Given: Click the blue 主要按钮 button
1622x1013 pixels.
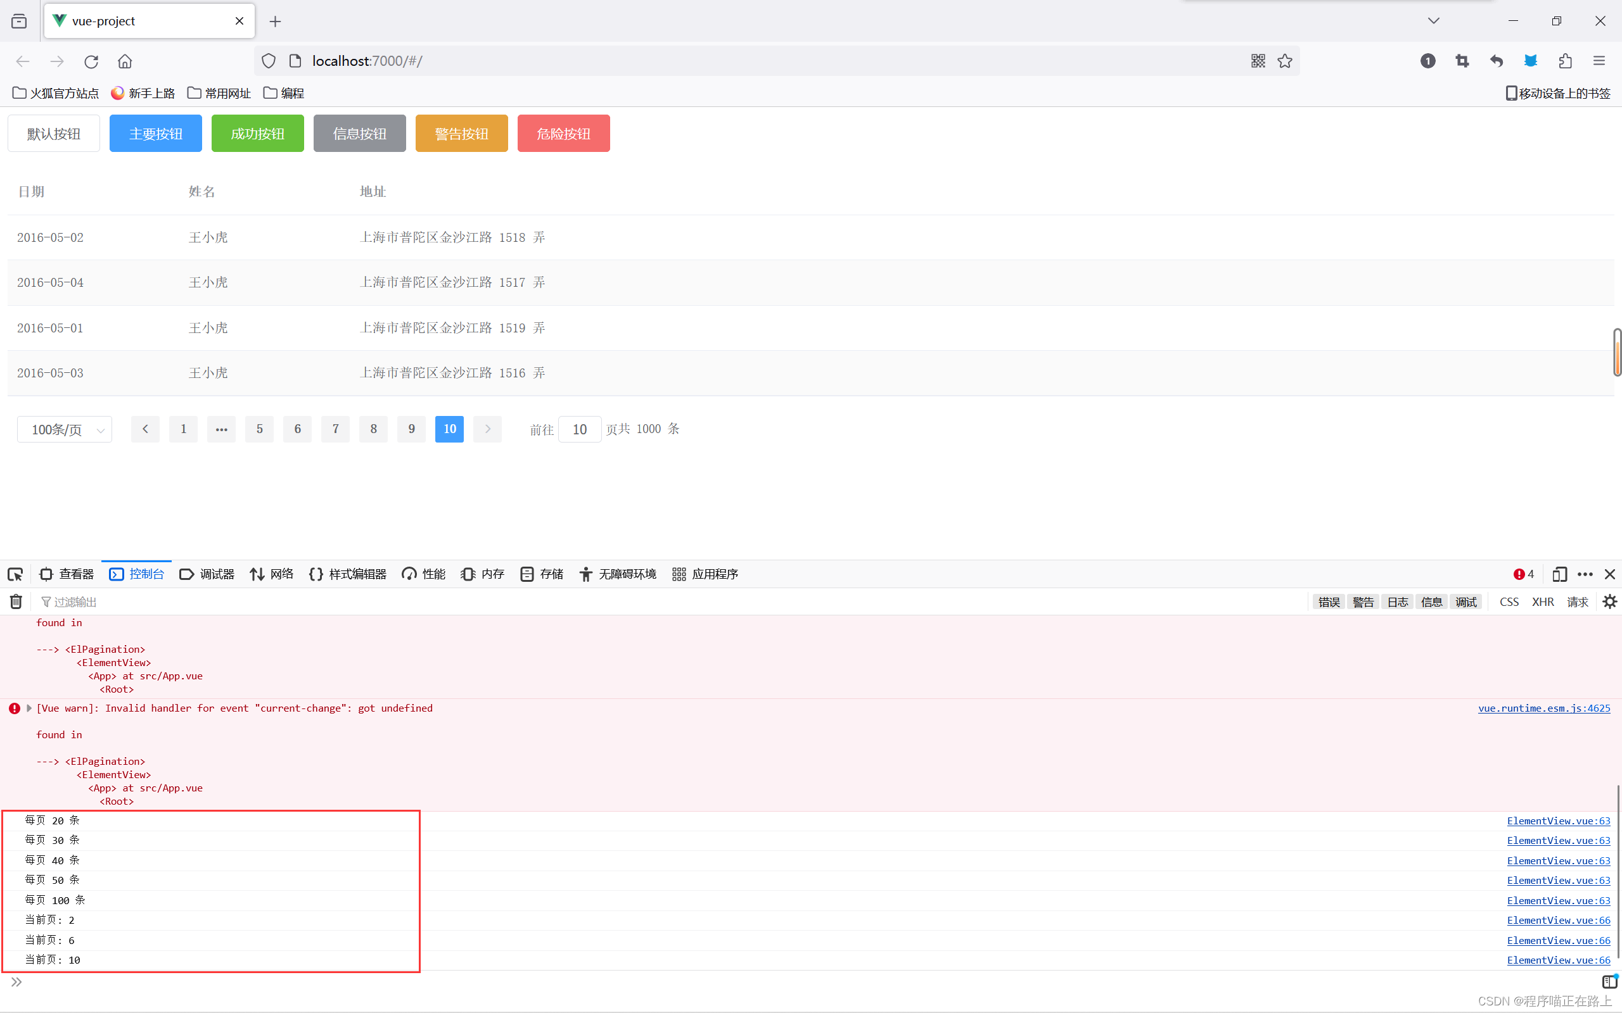Looking at the screenshot, I should 155,134.
